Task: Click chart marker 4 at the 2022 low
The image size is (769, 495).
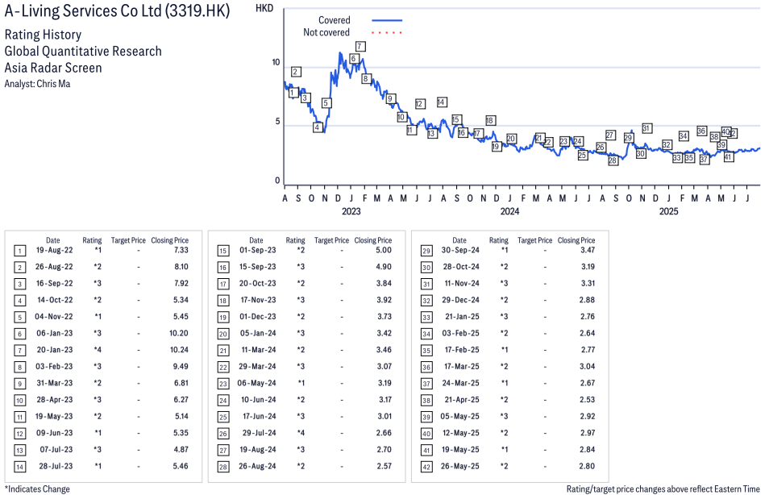Action: click(318, 127)
